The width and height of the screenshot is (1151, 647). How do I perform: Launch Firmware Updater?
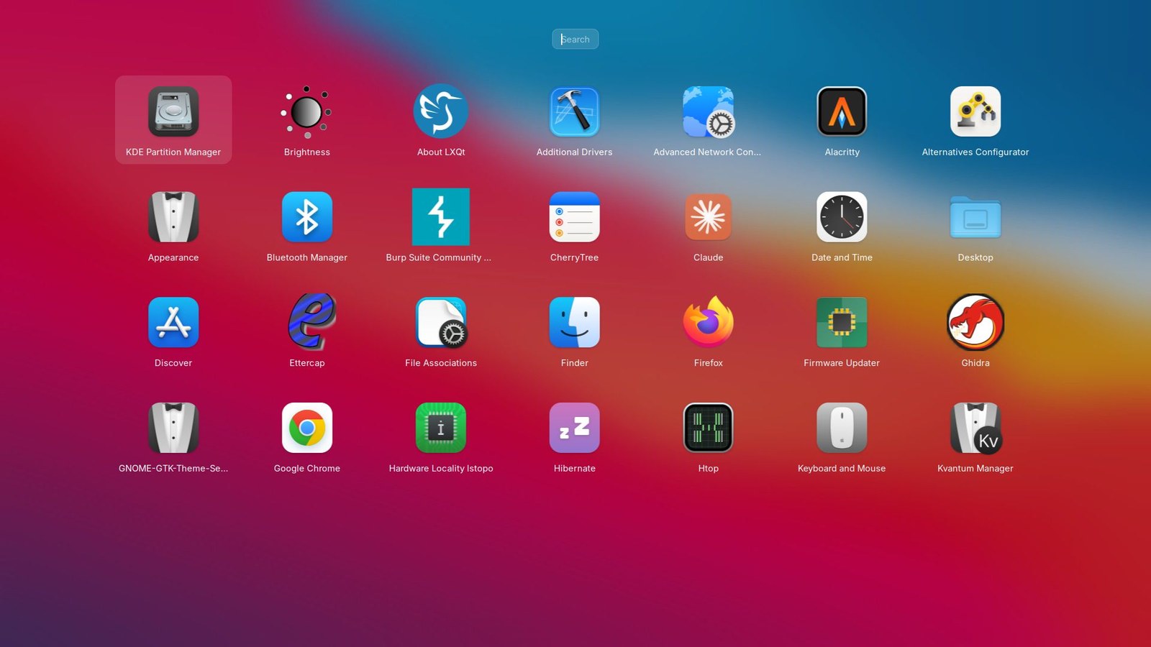point(842,323)
